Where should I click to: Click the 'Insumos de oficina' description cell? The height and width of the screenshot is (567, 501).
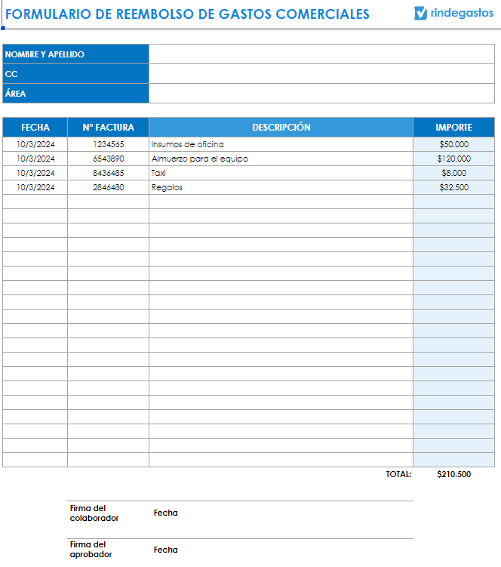(x=187, y=144)
